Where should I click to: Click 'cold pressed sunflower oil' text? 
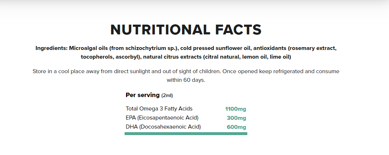216,48
